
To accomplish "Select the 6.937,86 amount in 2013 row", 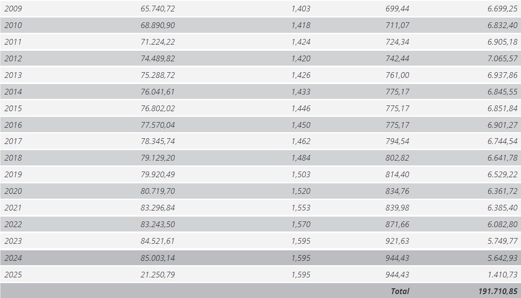I will (503, 75).
